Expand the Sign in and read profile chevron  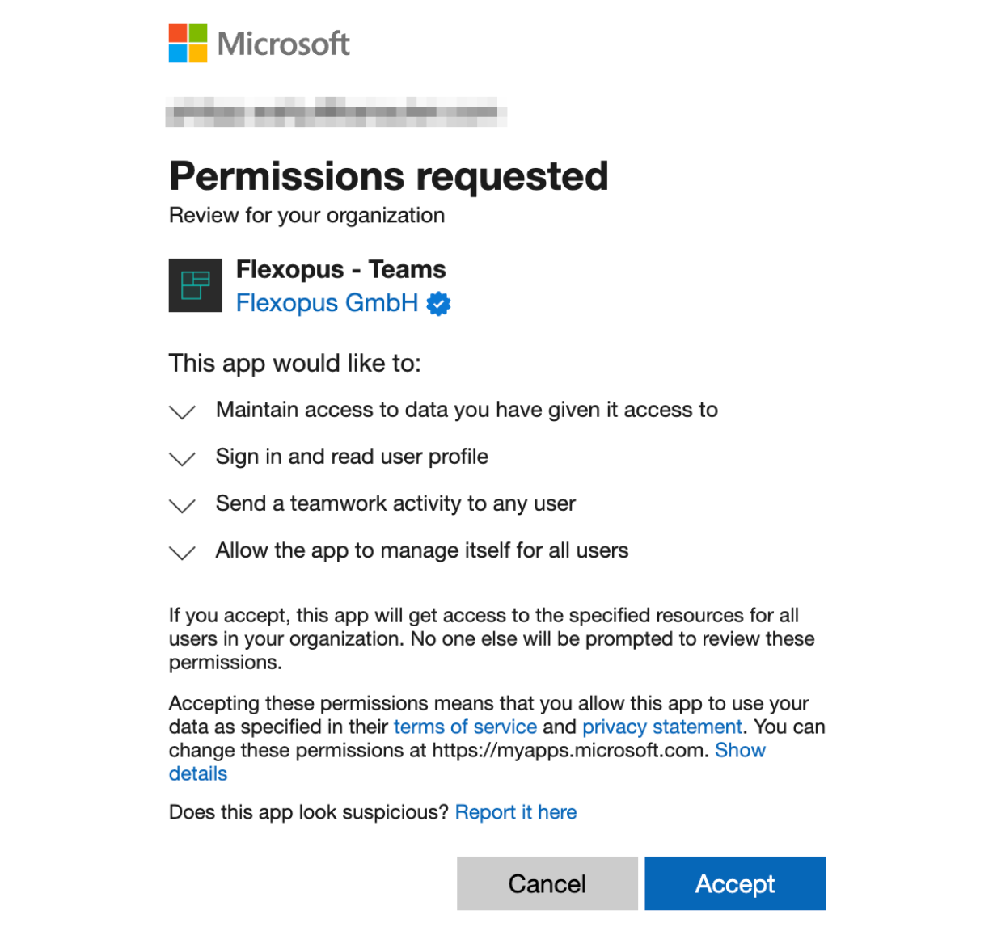[182, 459]
